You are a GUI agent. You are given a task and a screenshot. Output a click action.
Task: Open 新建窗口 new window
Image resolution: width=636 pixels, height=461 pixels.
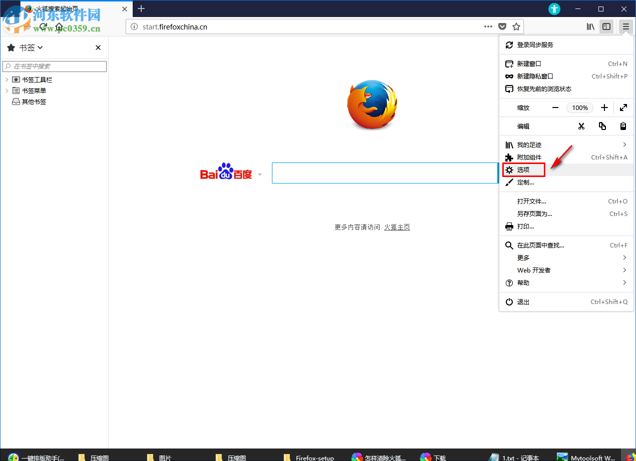566,63
